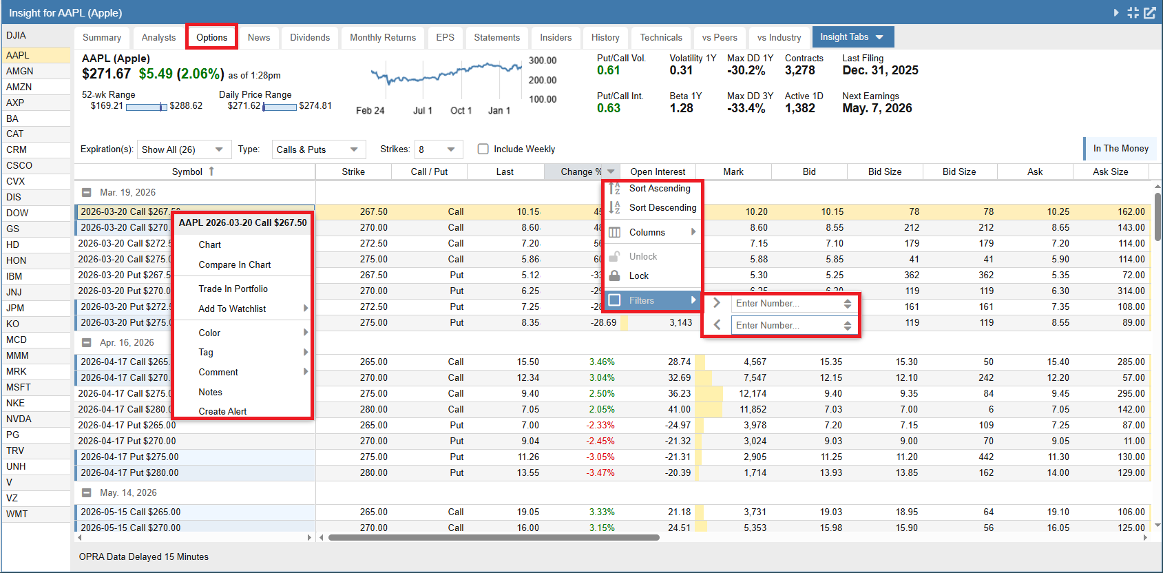Viewport: 1163px width, 573px height.
Task: Open the Monthly Returns tab
Action: coord(383,37)
